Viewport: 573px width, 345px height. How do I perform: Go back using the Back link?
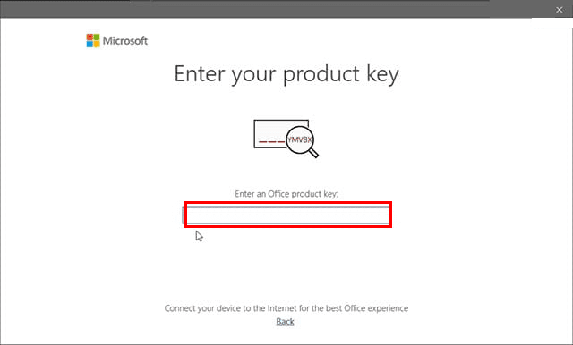[x=285, y=322]
